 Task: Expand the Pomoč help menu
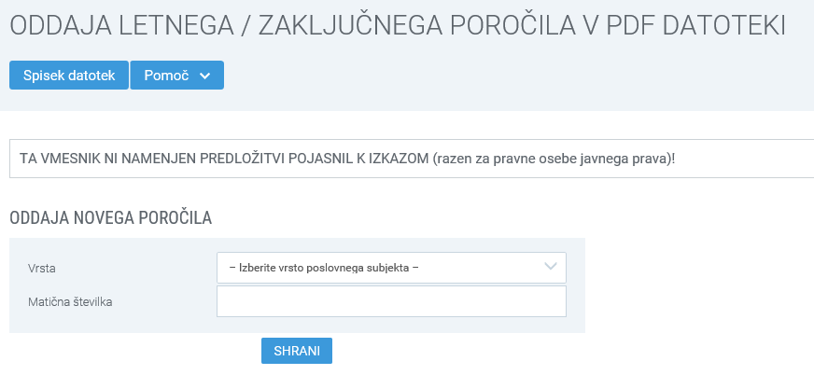[x=176, y=76]
